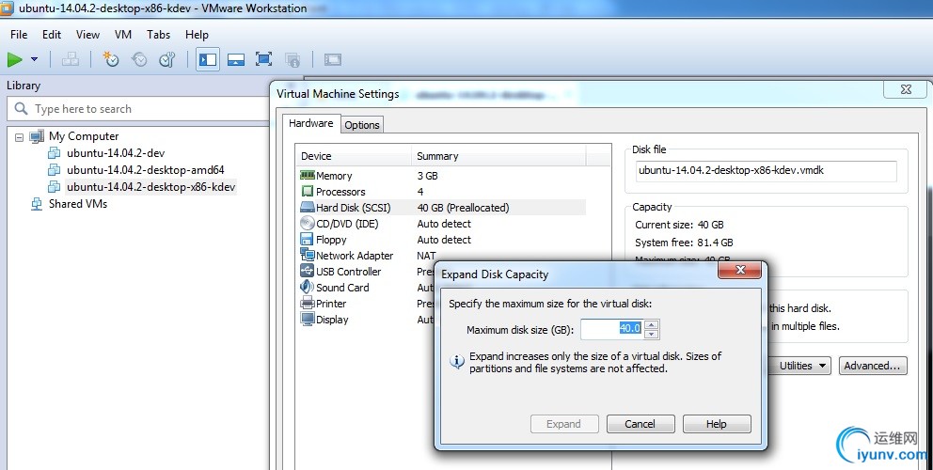Open the Utilities dropdown button
Viewport: 933px width, 470px height.
click(x=799, y=366)
